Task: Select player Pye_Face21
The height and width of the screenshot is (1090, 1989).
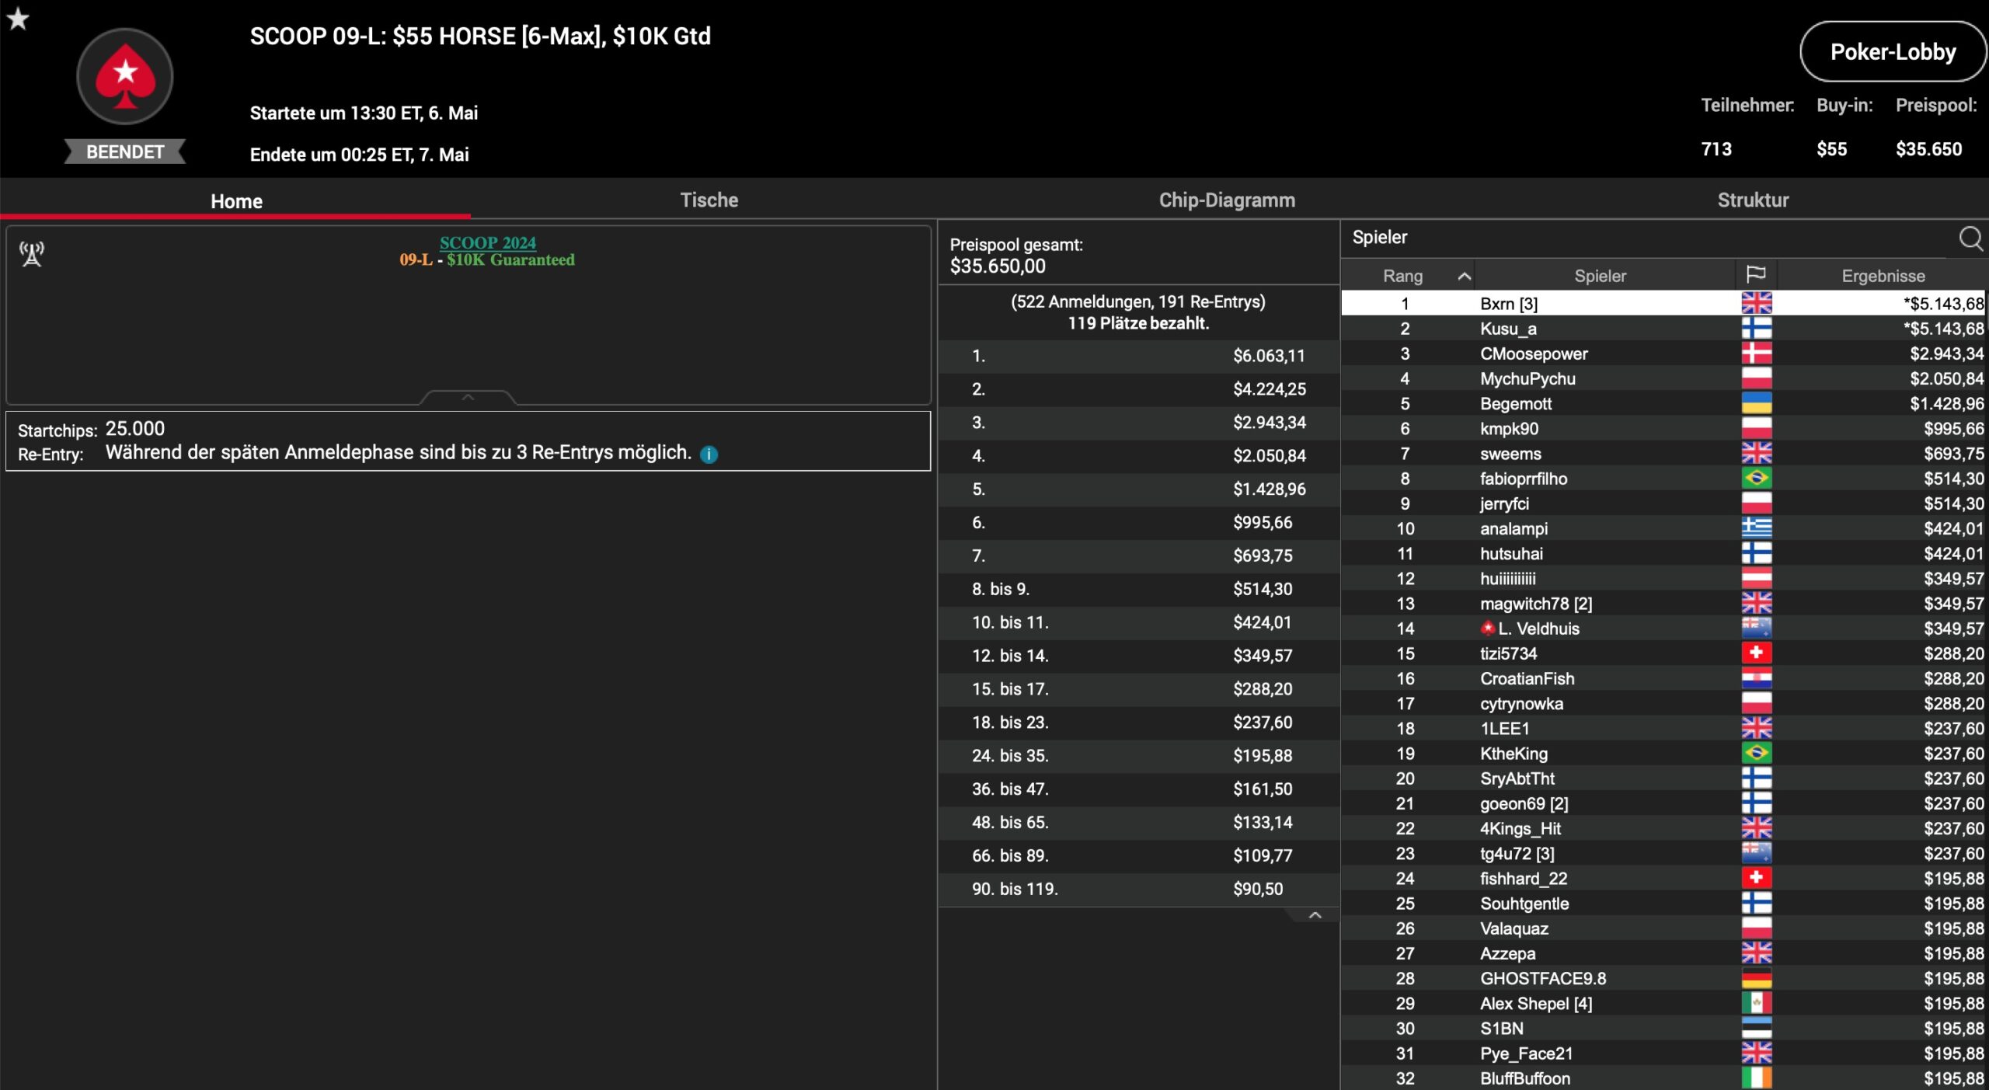Action: point(1664,1053)
